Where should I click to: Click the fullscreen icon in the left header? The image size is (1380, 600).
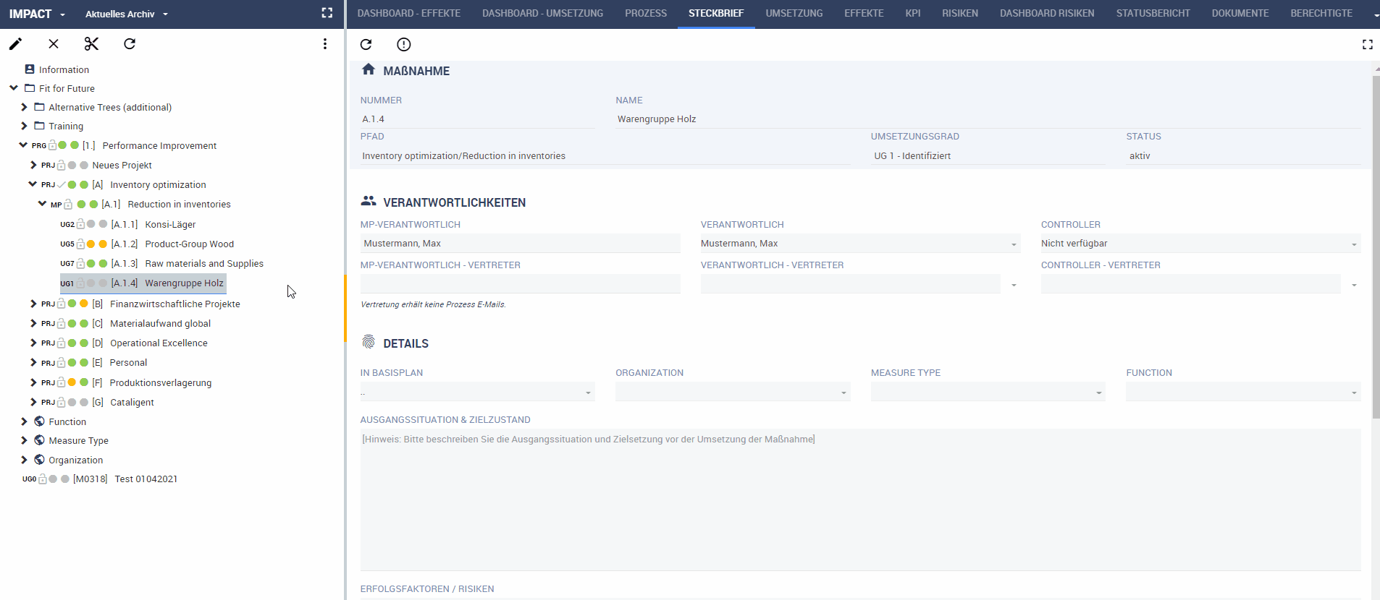click(x=327, y=13)
